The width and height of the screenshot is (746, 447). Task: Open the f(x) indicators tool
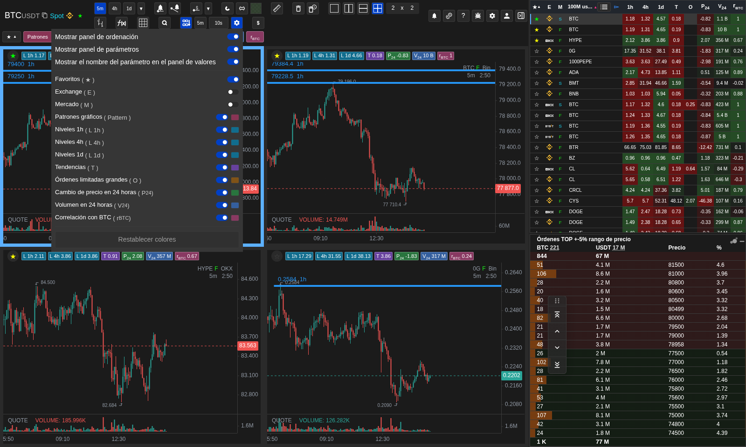click(122, 23)
